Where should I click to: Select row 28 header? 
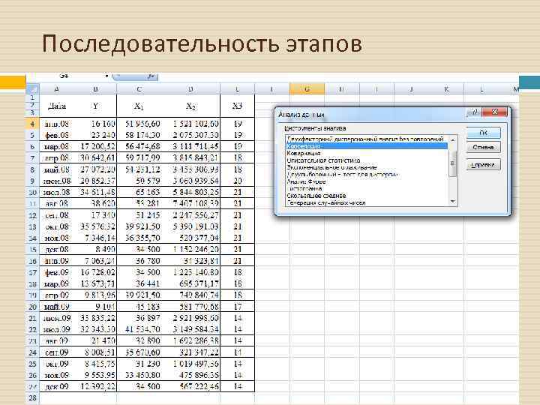click(x=33, y=398)
